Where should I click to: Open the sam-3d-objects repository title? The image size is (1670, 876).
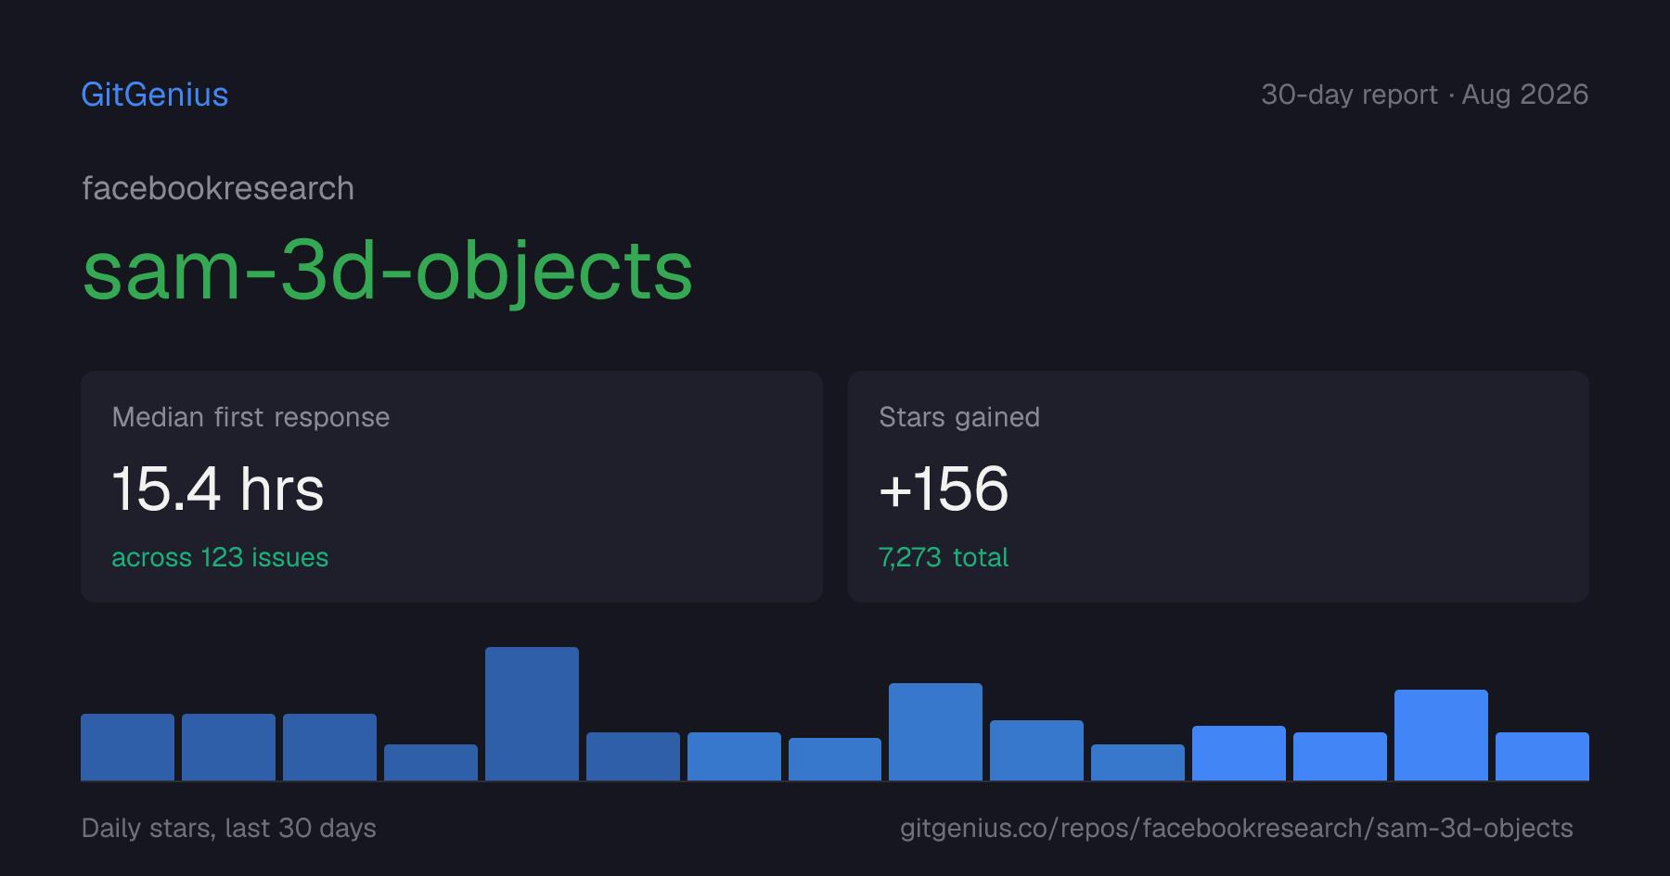click(388, 271)
